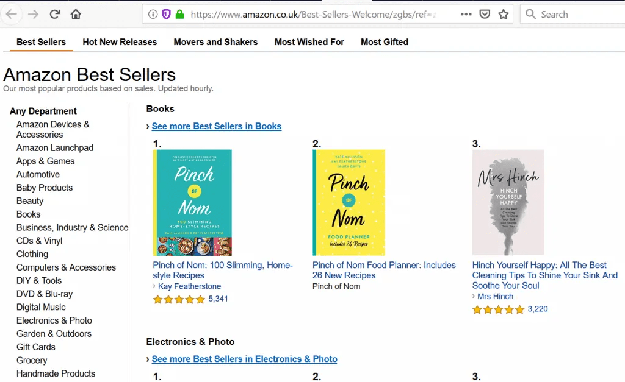The height and width of the screenshot is (382, 625).
Task: Open See more Best Sellers in Books
Action: click(x=217, y=126)
